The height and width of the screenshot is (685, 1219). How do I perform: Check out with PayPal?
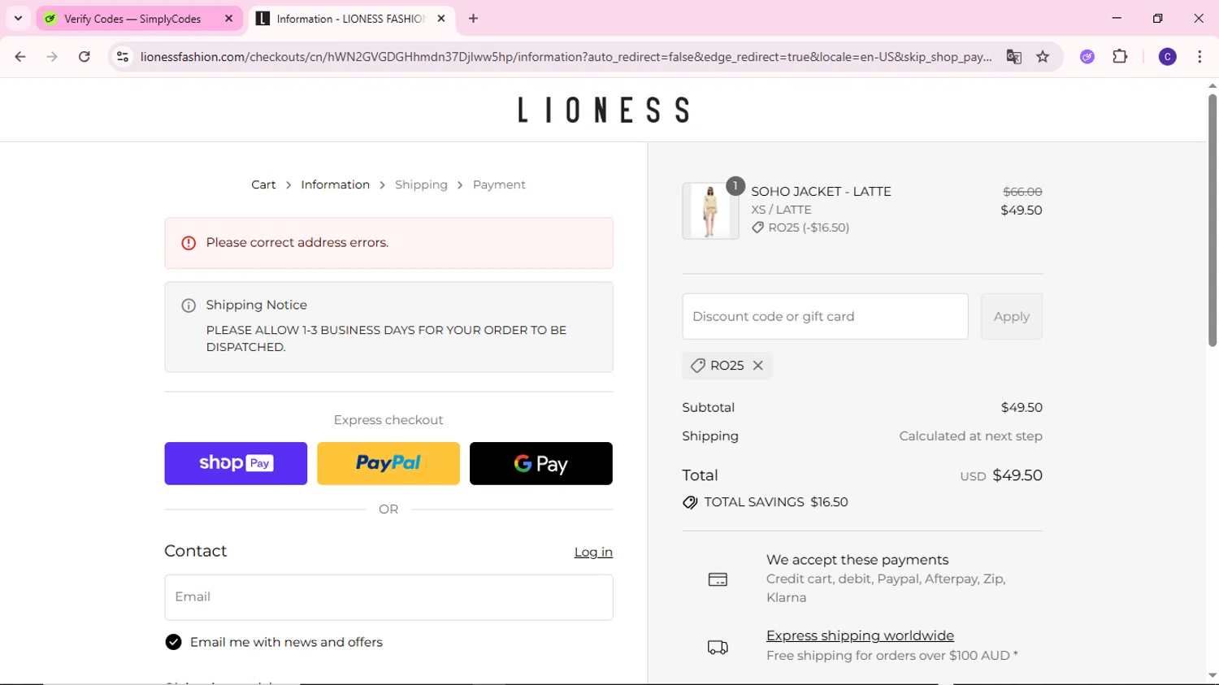coord(388,463)
